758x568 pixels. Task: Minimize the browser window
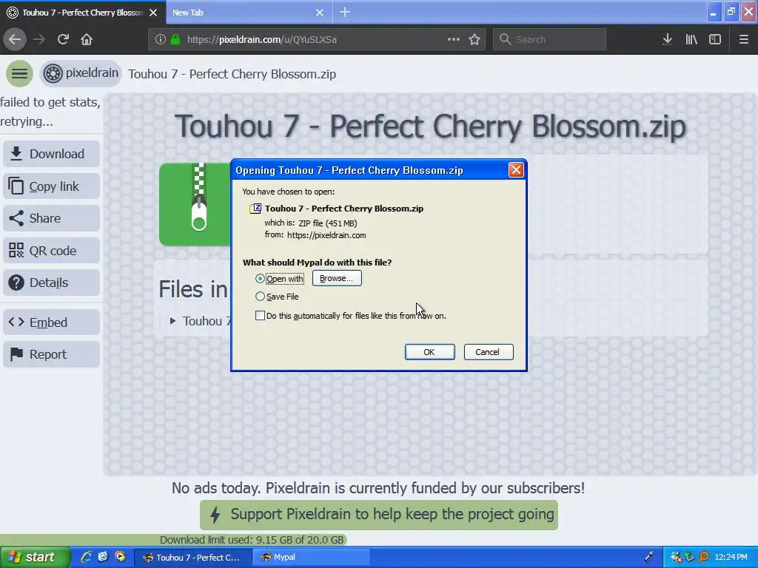713,12
